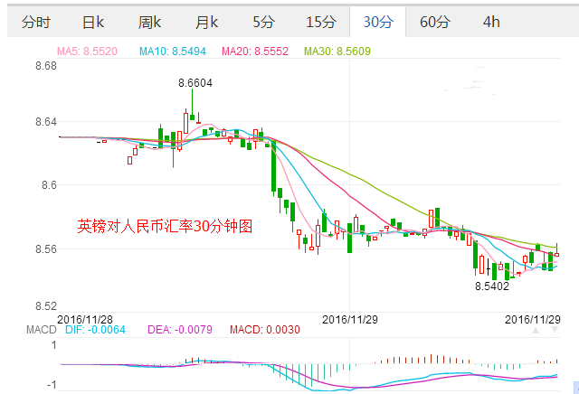Open the 4h interval tab
Image resolution: width=579 pixels, height=394 pixels.
pyautogui.click(x=491, y=22)
